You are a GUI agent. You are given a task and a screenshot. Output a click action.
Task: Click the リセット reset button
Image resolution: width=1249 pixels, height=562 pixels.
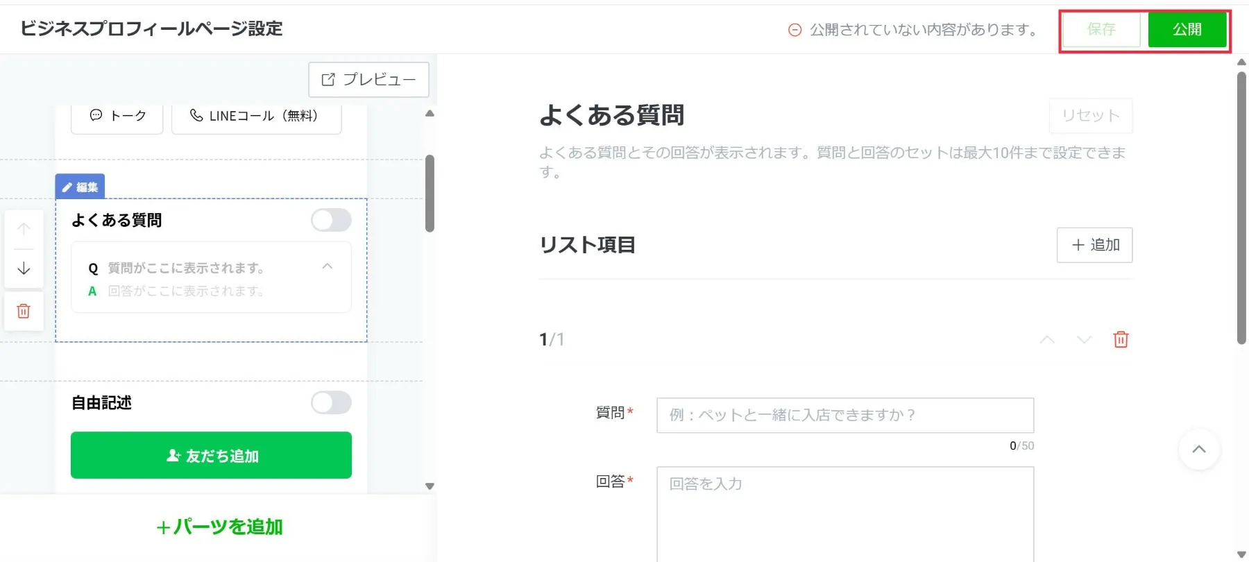click(1091, 116)
